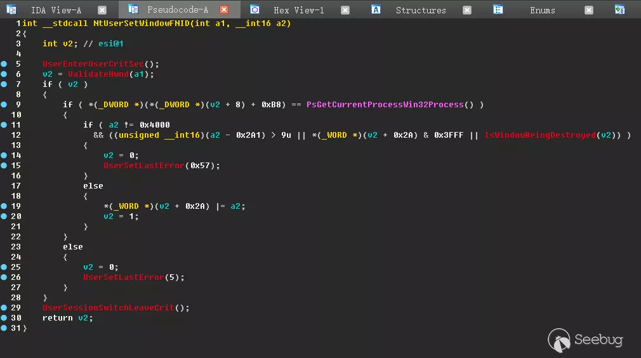The height and width of the screenshot is (358, 641).
Task: Toggle breakpoint dot on line 11
Action: pyautogui.click(x=4, y=124)
